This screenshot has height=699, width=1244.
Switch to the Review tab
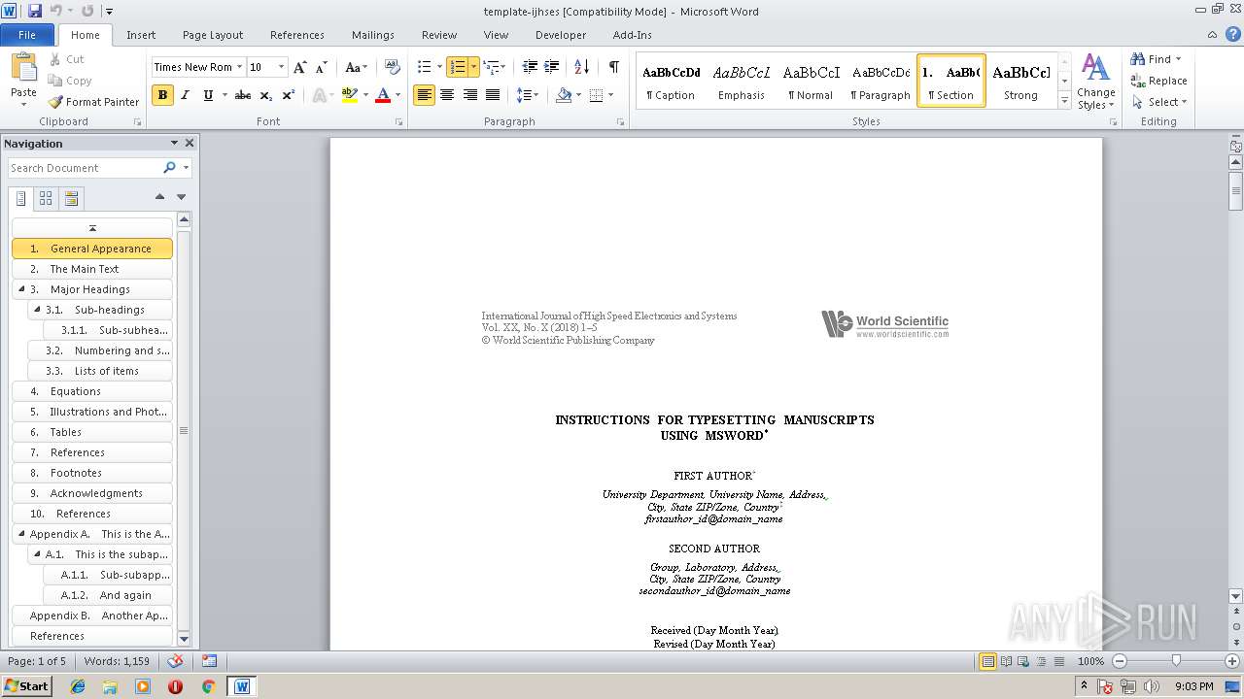pyautogui.click(x=439, y=35)
